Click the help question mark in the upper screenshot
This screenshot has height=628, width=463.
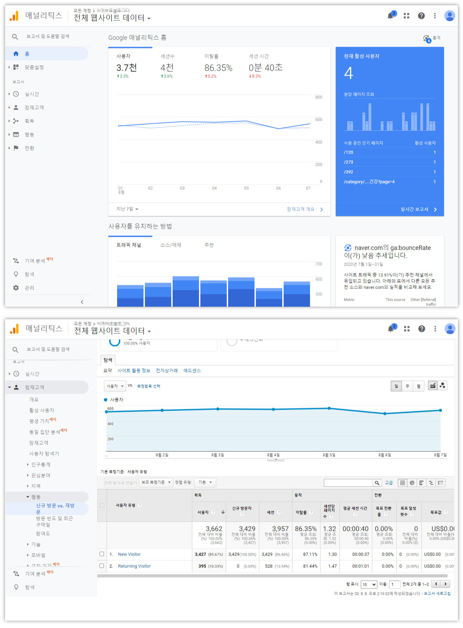click(x=421, y=16)
